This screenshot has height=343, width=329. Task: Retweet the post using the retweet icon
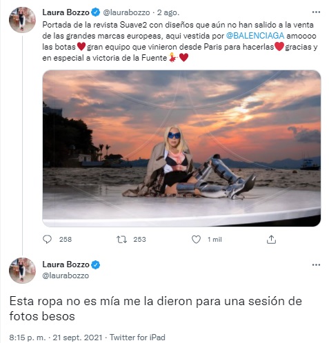tap(121, 240)
